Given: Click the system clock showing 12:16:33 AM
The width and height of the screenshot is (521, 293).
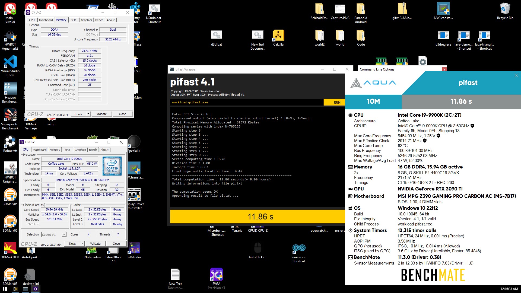Looking at the screenshot, I should (509, 289).
